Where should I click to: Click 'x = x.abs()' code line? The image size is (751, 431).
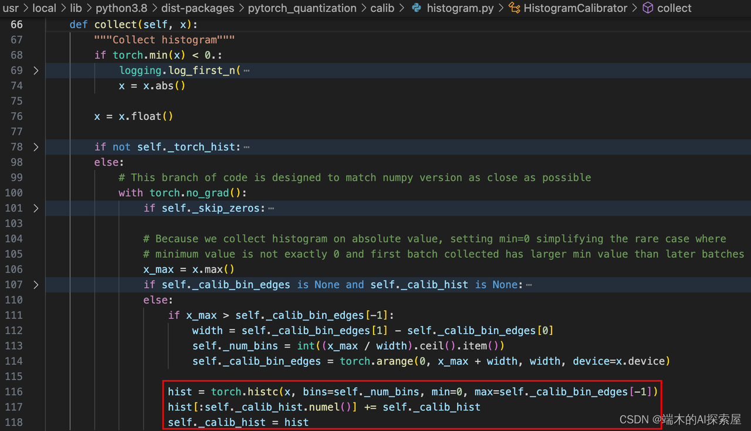click(152, 86)
